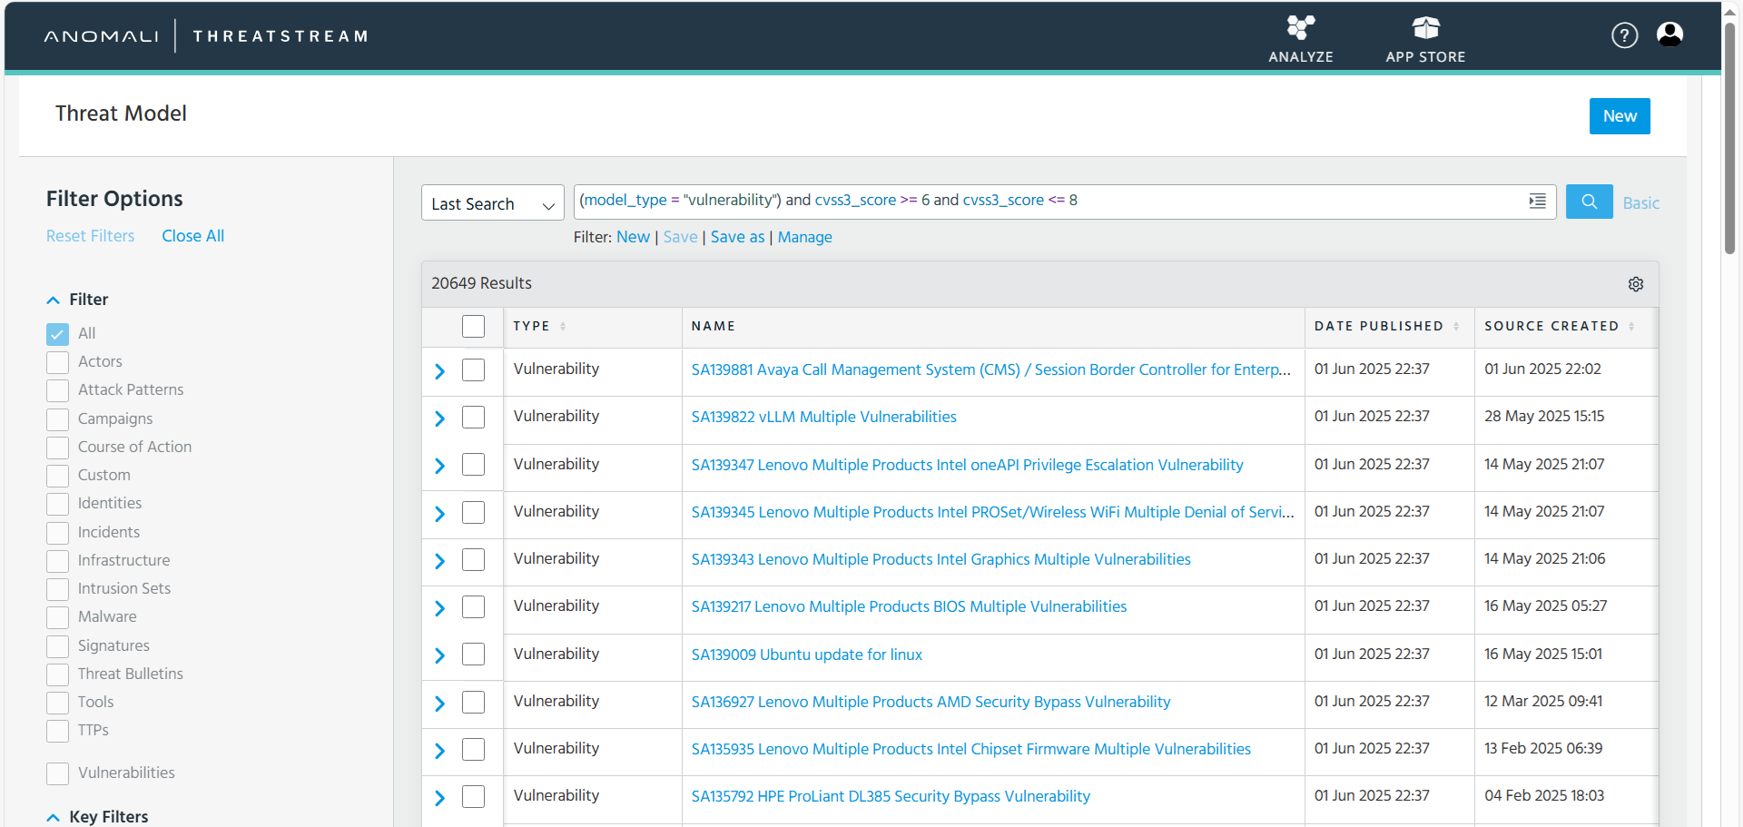Select all rows with header checkbox
This screenshot has width=1743, height=827.
(473, 326)
